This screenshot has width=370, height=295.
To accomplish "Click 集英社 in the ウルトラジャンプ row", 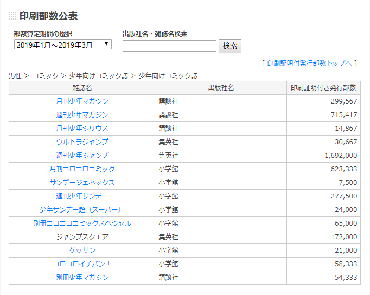I will pyautogui.click(x=169, y=142).
